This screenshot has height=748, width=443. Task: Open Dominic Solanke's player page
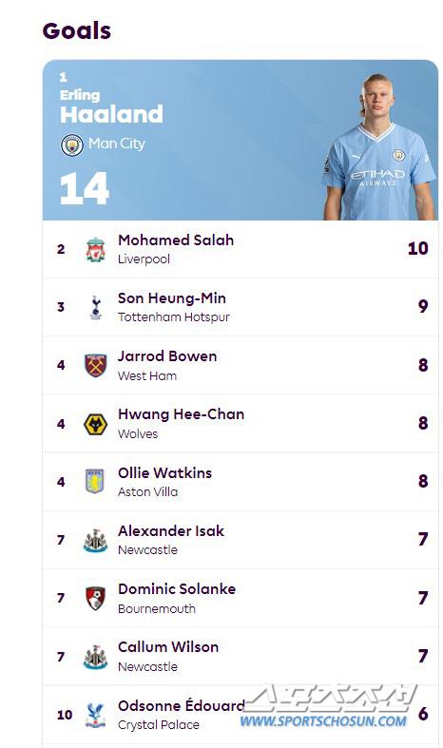[x=177, y=589]
